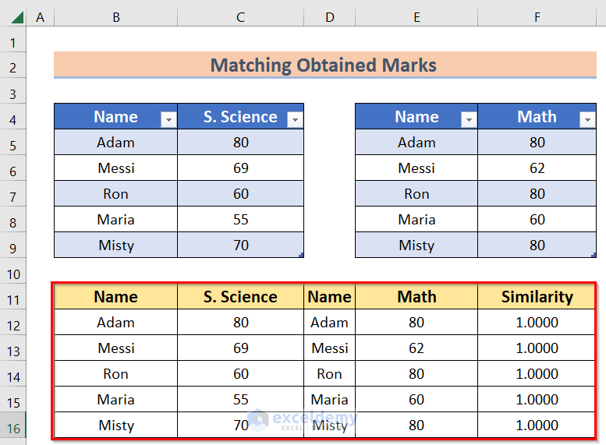Select column C header
The width and height of the screenshot is (606, 445).
[x=240, y=16]
